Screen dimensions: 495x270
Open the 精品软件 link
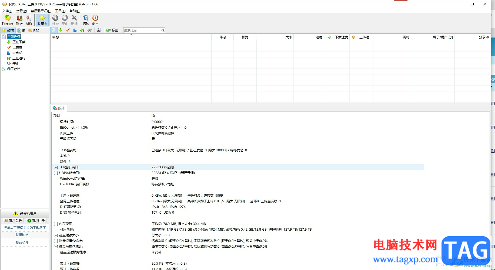click(22, 242)
